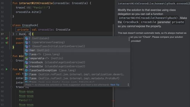Open the Next Tip link
190x107 pixels.
115,85
